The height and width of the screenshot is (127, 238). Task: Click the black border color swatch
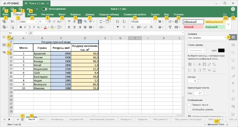pos(221,50)
